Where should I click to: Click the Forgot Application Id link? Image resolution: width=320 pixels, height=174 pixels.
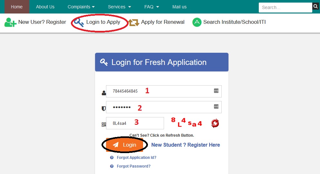pos(136,158)
